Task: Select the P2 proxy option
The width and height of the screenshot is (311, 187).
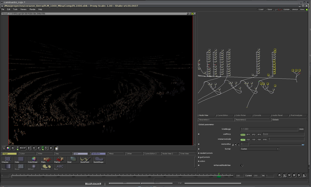Action: (254, 135)
